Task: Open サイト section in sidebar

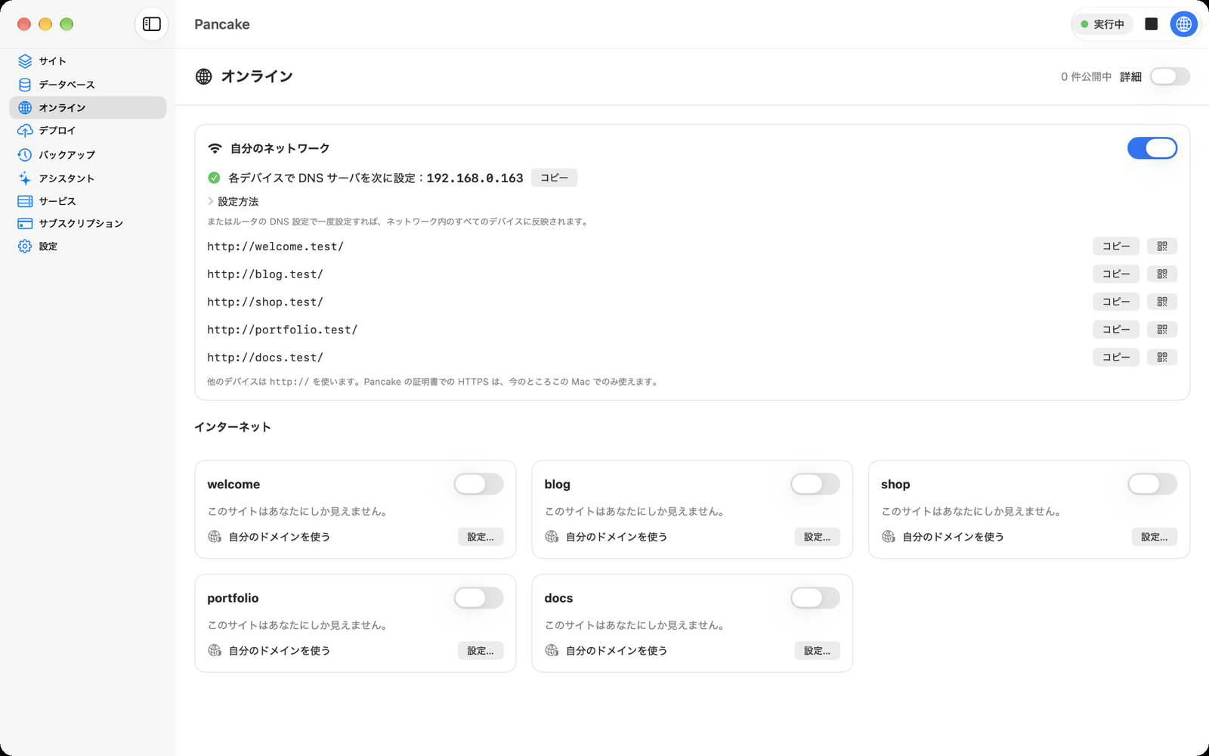Action: click(x=88, y=61)
